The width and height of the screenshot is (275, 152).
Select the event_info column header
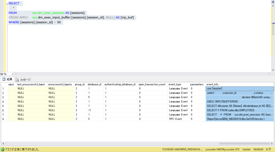pyautogui.click(x=240, y=84)
